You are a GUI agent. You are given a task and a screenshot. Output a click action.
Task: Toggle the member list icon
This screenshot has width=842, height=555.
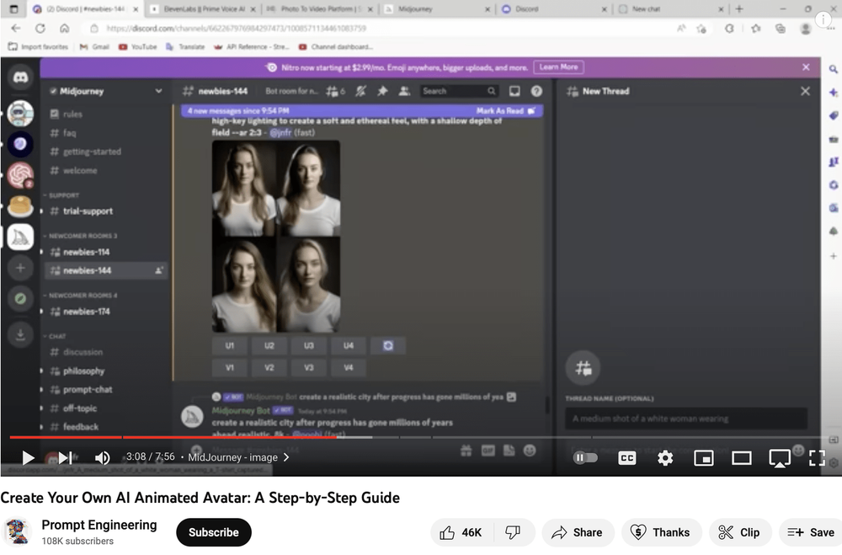point(404,91)
